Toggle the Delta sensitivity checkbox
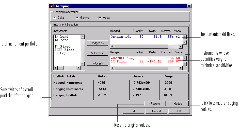This screenshot has width=239, height=132. [55, 18]
